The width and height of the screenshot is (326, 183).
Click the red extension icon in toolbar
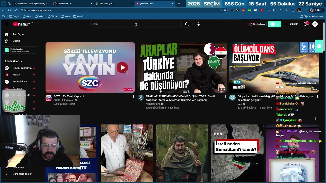[243, 10]
